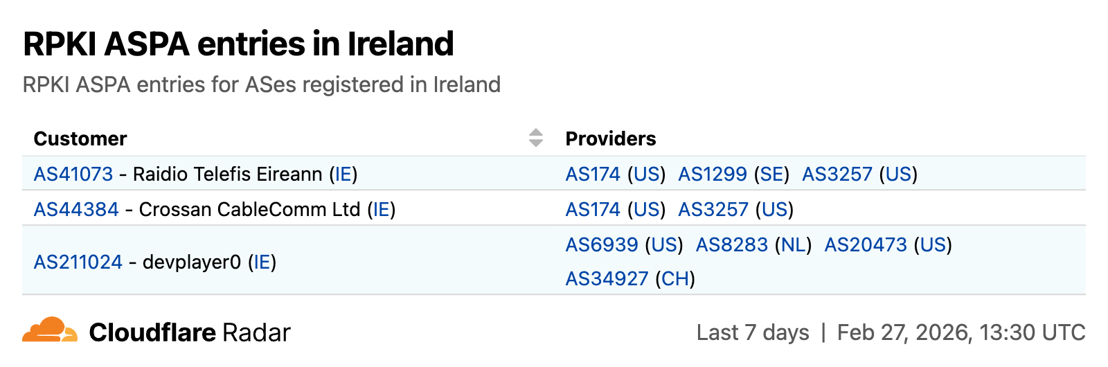Click the IE country link for Raidio Telefis Eireann
The width and height of the screenshot is (1108, 367).
pyautogui.click(x=343, y=174)
